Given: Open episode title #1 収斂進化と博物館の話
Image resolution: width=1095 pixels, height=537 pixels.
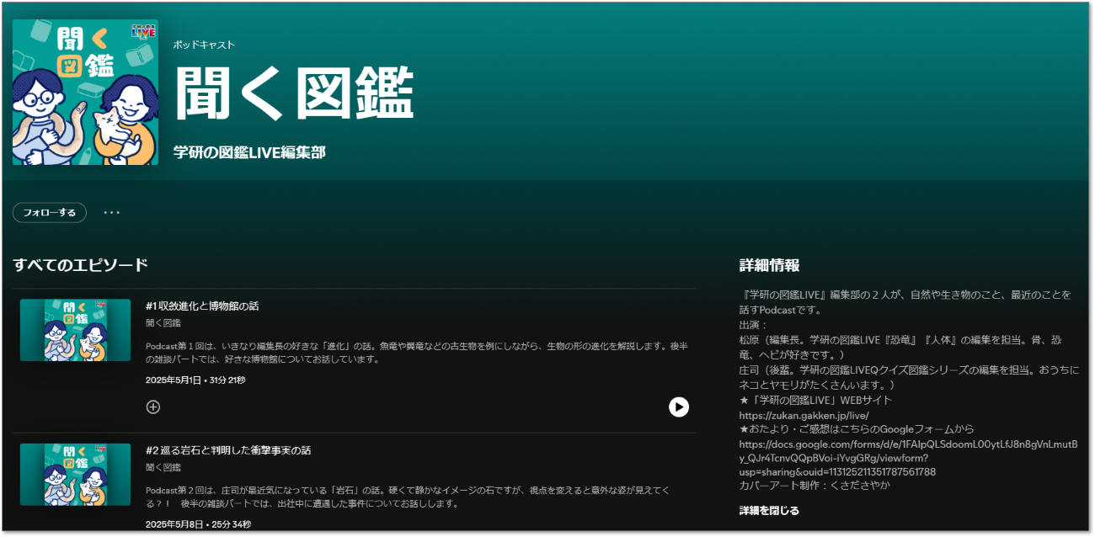Looking at the screenshot, I should 202,306.
